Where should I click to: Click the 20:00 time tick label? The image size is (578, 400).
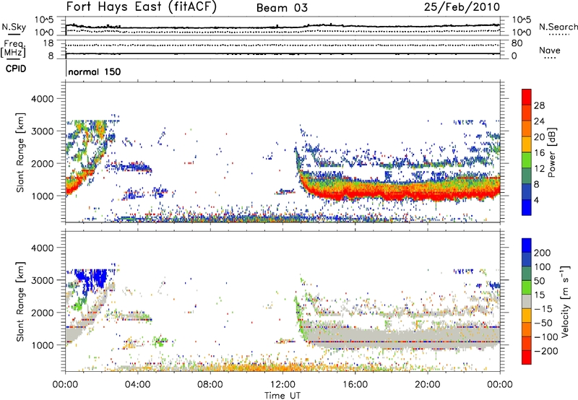pyautogui.click(x=427, y=385)
